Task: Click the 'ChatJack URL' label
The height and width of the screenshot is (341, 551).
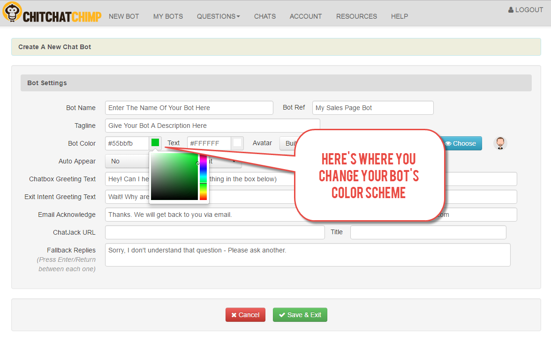Action: [x=74, y=232]
